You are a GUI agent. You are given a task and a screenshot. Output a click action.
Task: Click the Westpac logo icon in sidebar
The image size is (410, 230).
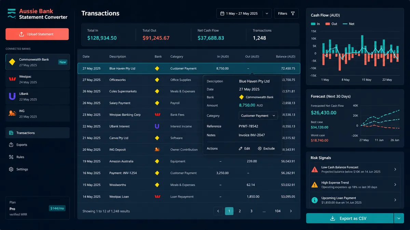point(12,79)
